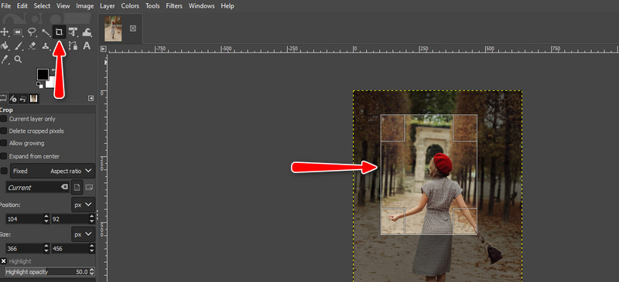Open the Fixed Aspect ratio dropdown
The image size is (619, 282).
[53, 172]
